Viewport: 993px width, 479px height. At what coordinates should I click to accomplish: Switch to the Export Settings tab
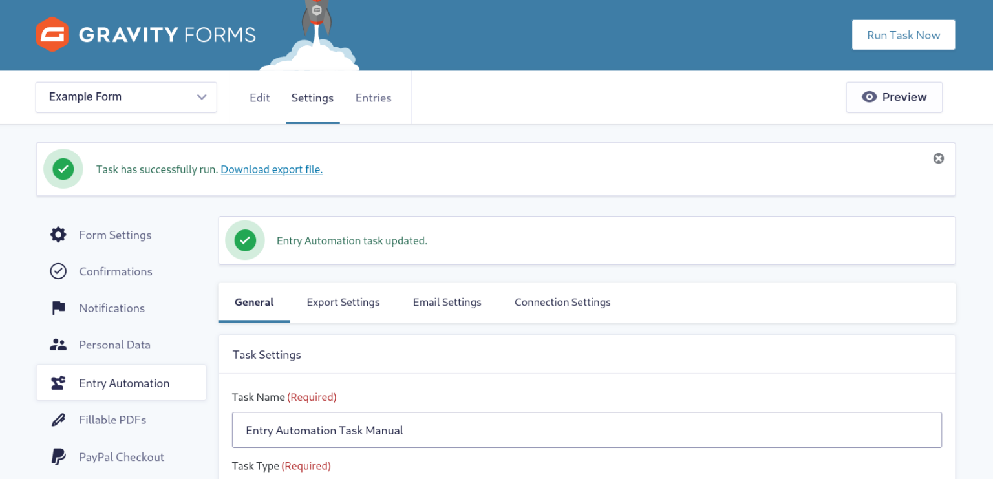343,302
